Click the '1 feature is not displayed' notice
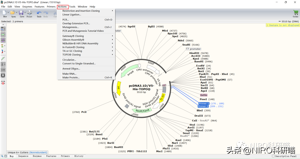The image size is (300, 159). pos(283,25)
